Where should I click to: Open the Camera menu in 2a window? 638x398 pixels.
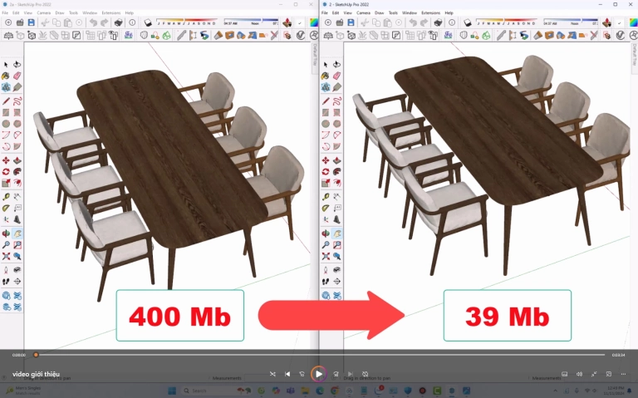(x=43, y=13)
